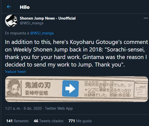The image size is (149, 126).
Task: Click the 8 dic. 2020 date text
Action: coord(33,108)
